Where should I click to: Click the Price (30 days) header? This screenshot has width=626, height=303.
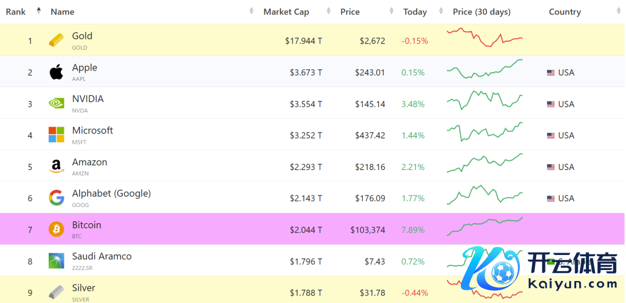482,12
